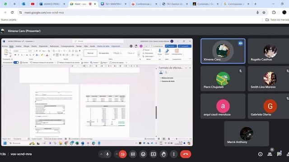Open more options three-dot menu
Viewport: 289px width, 162px height.
[x=174, y=154]
